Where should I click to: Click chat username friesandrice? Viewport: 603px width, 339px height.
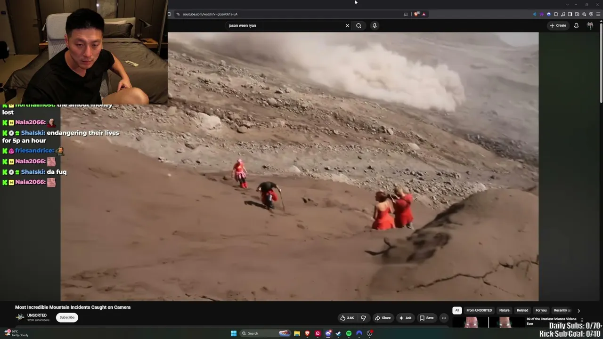coord(35,151)
